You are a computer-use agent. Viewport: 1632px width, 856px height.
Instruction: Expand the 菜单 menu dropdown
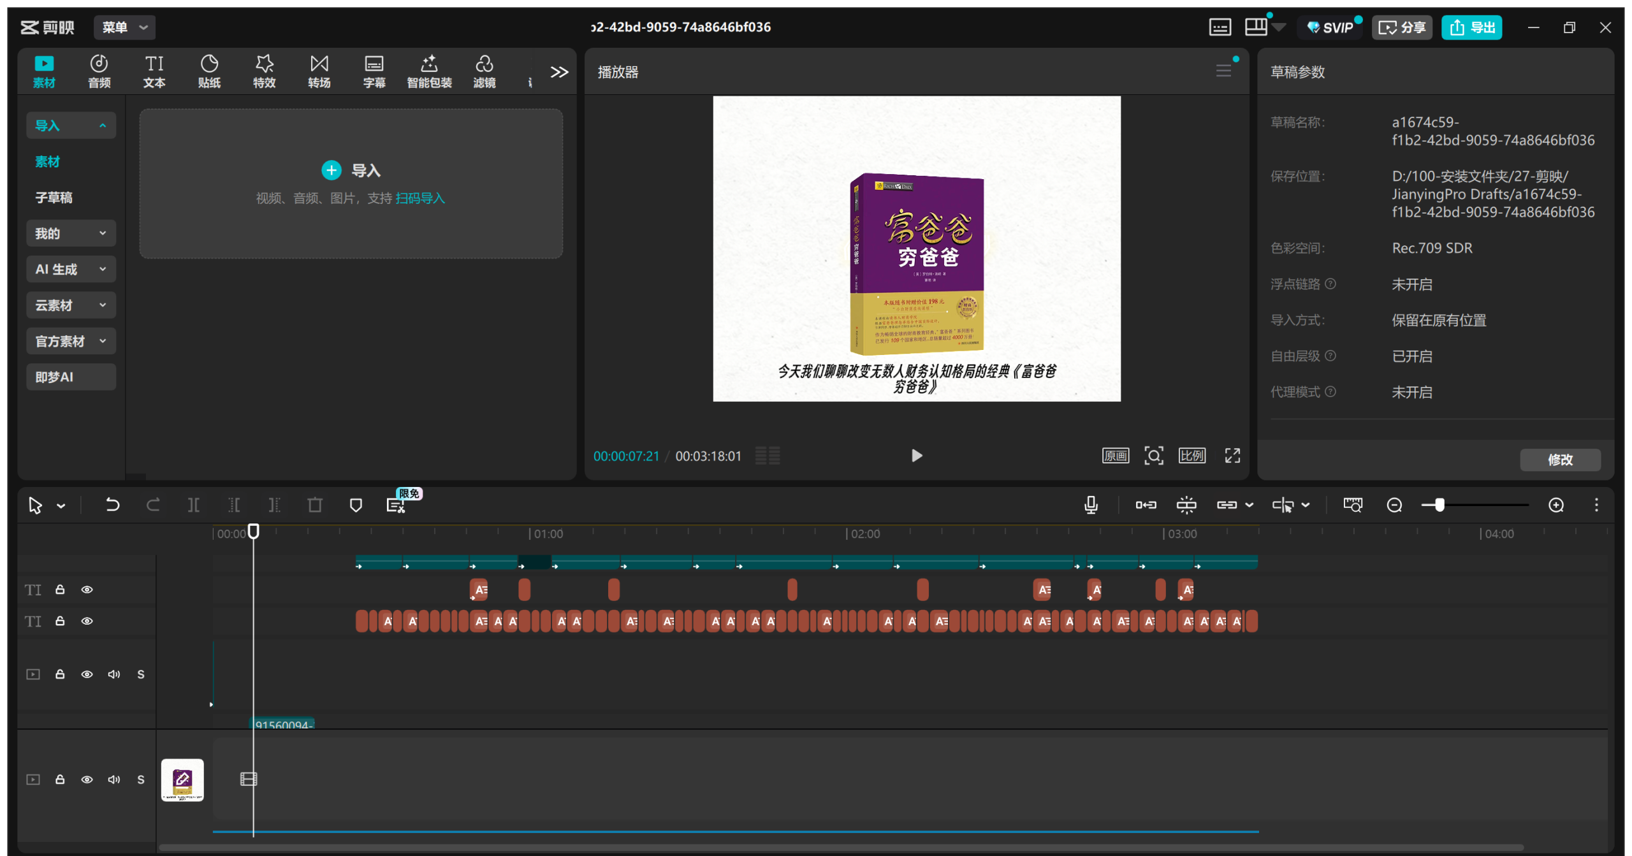point(125,27)
